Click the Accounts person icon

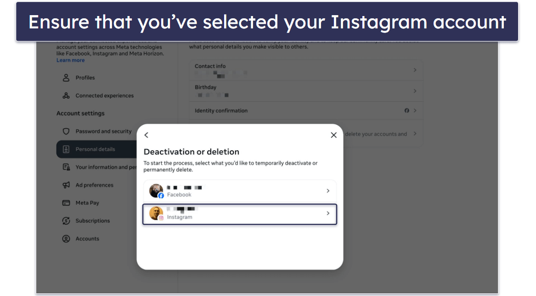click(66, 239)
